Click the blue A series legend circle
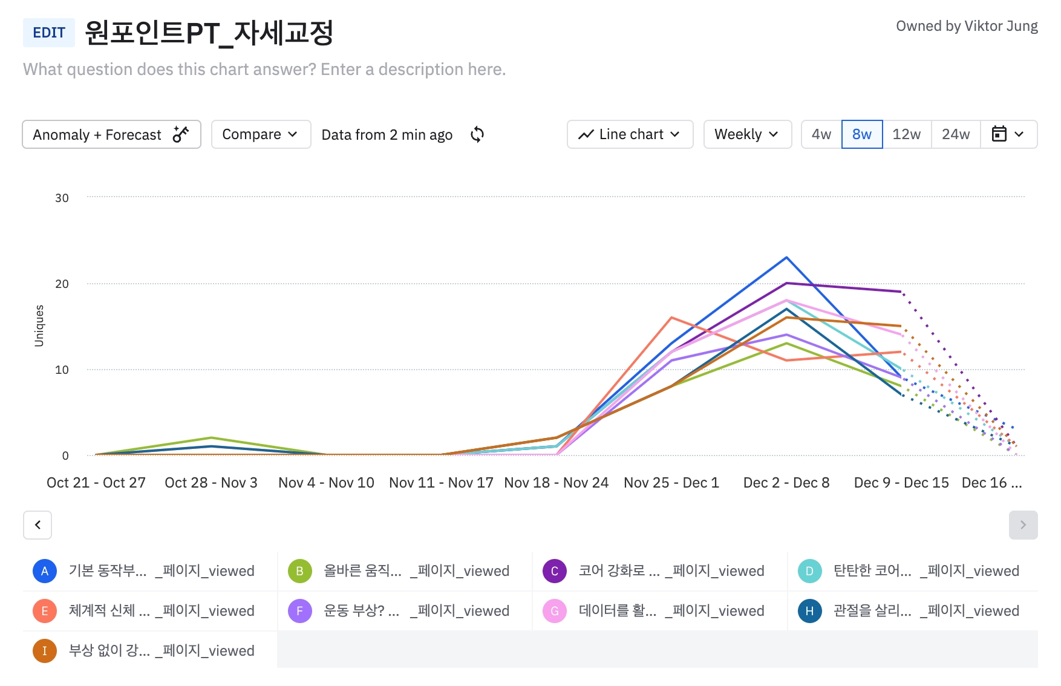The height and width of the screenshot is (686, 1061). (x=45, y=571)
